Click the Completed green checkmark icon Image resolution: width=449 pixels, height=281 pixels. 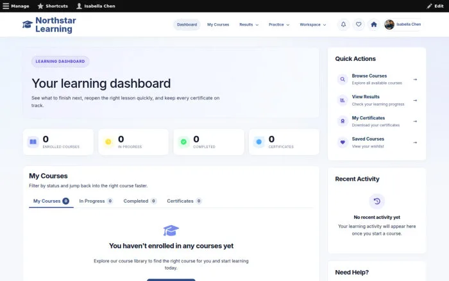[183, 142]
